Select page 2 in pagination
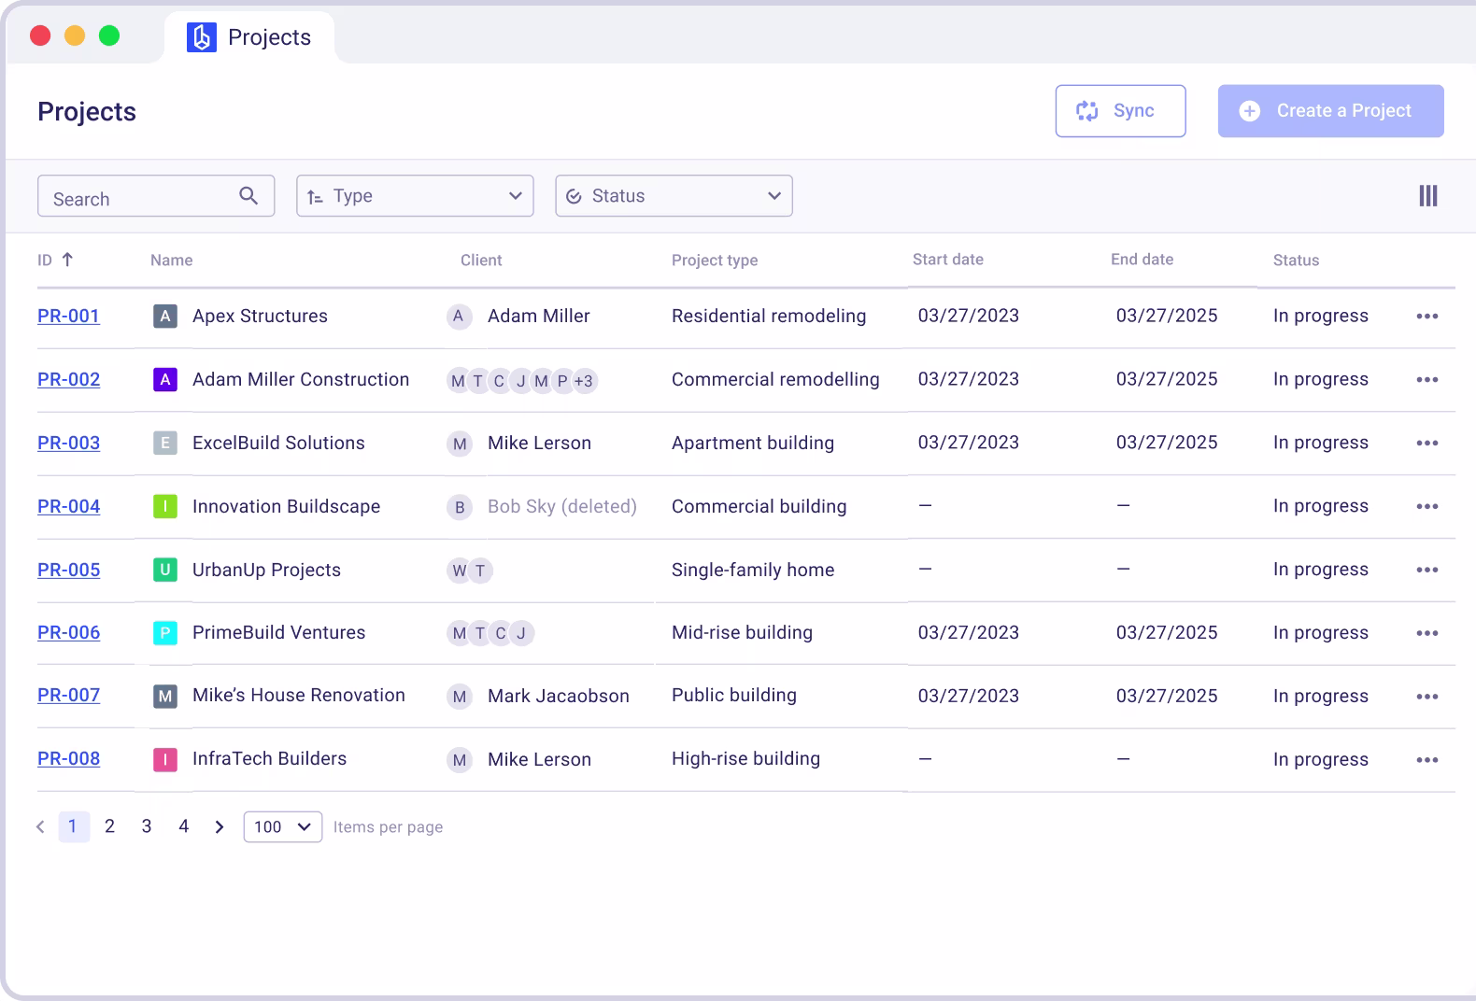 click(109, 826)
